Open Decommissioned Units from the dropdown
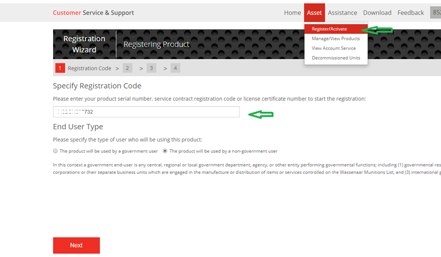Viewport: 441px width, 257px height. (336, 58)
